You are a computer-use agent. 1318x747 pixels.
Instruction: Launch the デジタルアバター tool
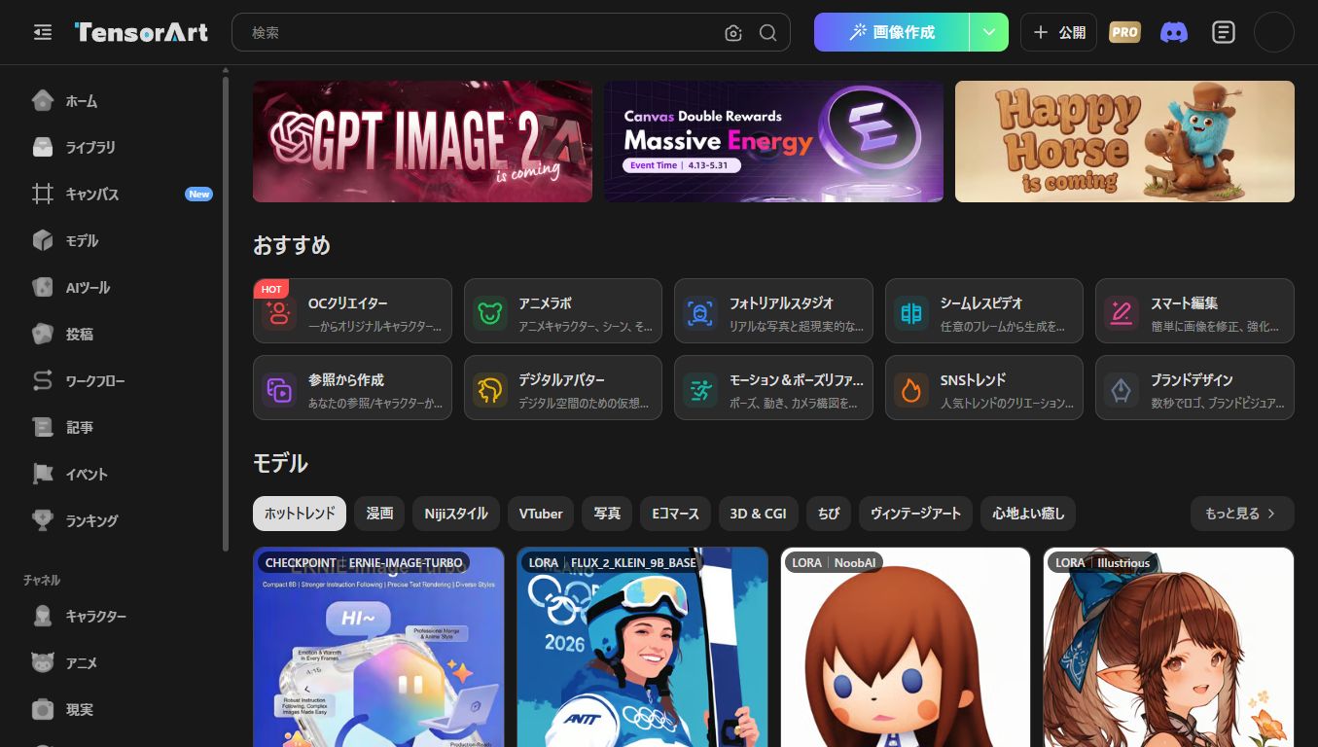[563, 388]
